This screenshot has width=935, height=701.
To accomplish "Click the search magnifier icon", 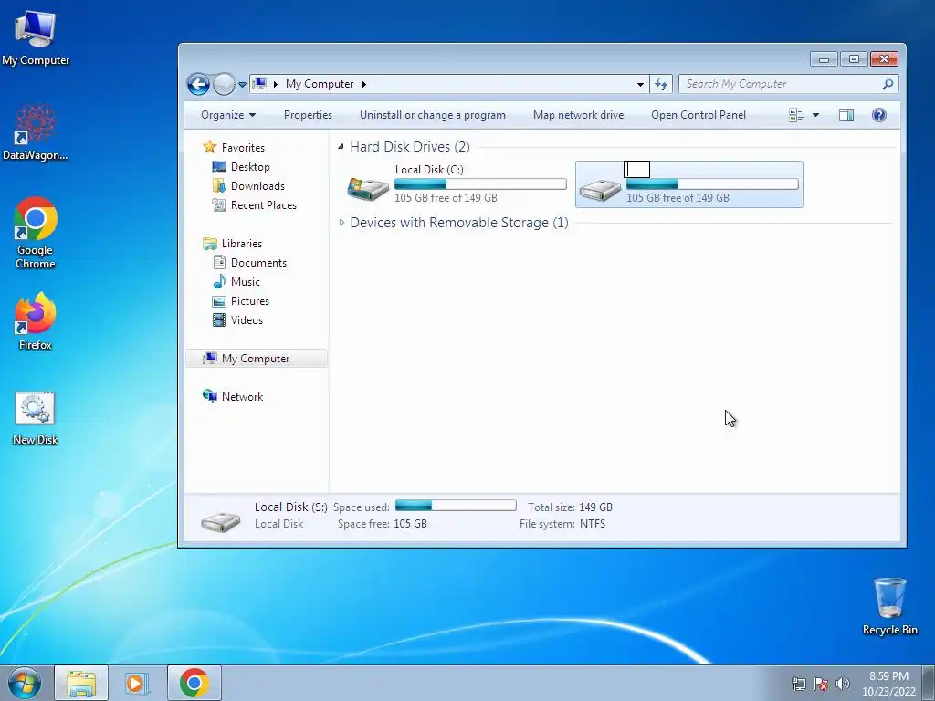I will click(888, 84).
